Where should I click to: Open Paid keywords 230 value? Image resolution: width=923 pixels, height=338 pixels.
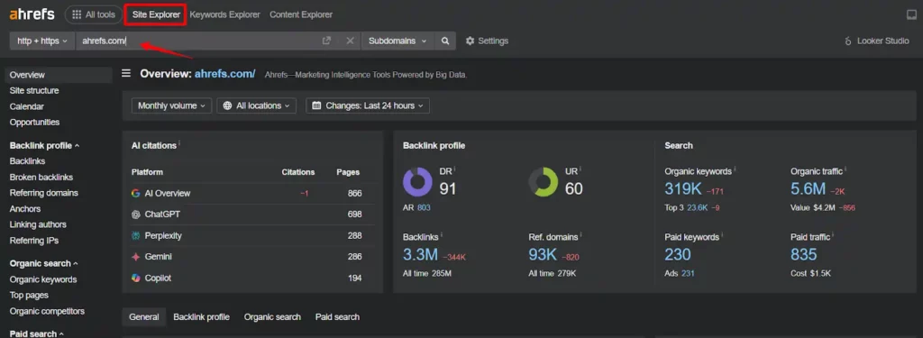(x=678, y=254)
